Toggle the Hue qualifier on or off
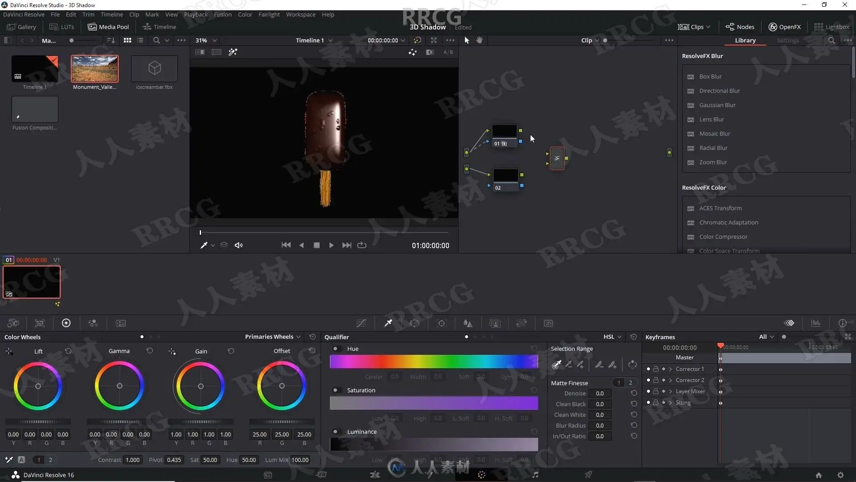856x482 pixels. coord(336,349)
